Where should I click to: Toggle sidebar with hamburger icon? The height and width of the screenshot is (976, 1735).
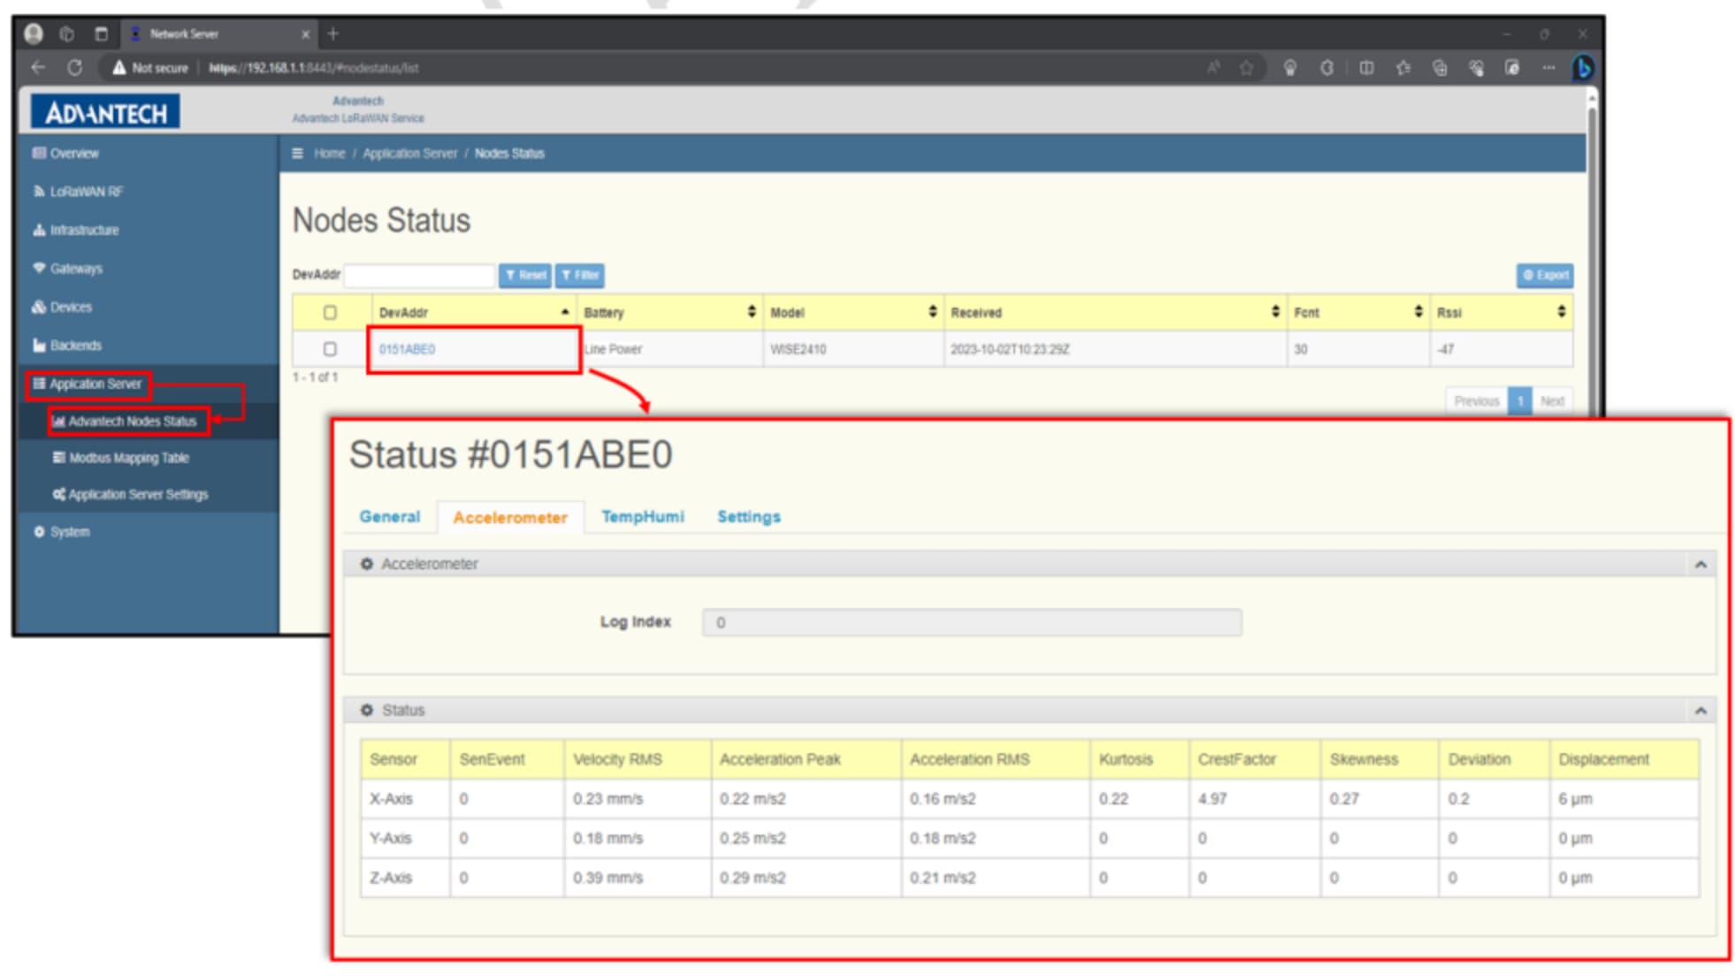(x=297, y=153)
